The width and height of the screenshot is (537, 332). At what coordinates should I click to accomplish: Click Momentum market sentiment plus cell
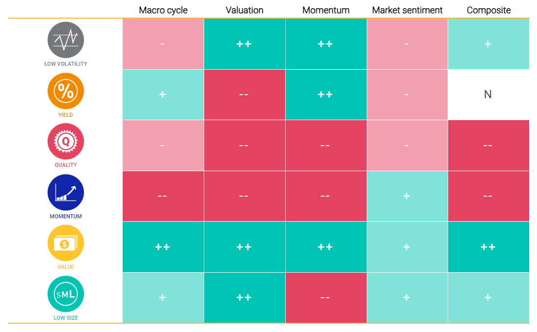pos(407,196)
